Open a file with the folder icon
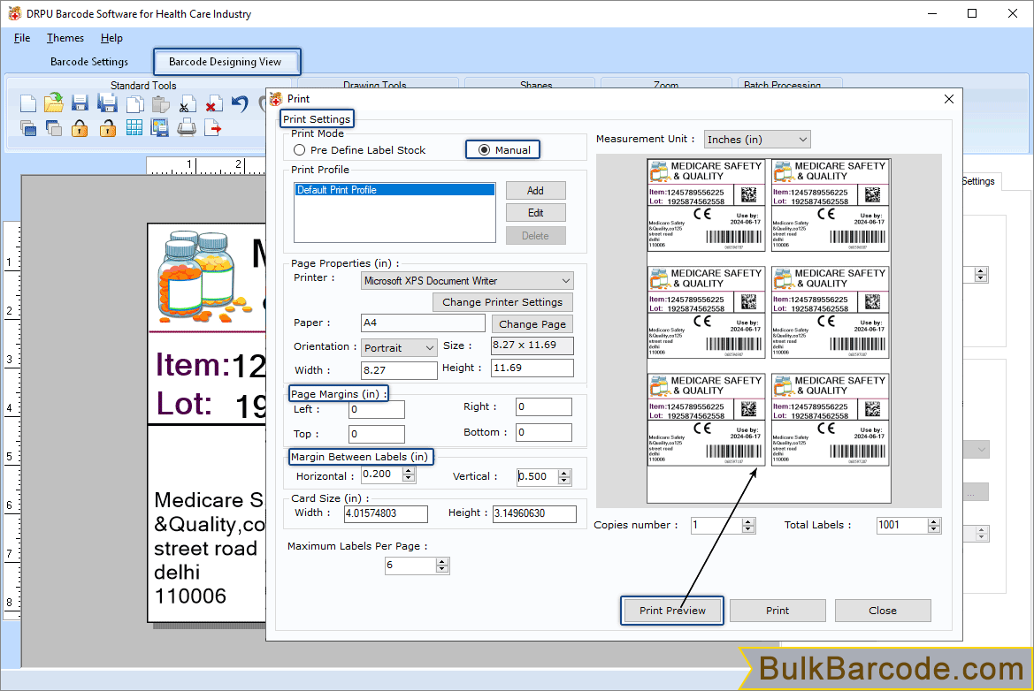Viewport: 1034px width, 691px height. tap(54, 103)
